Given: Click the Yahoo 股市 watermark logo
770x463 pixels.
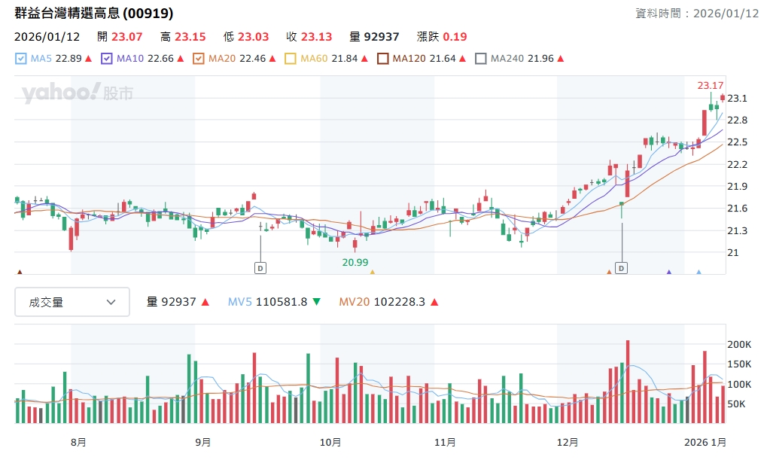Looking at the screenshot, I should [78, 93].
